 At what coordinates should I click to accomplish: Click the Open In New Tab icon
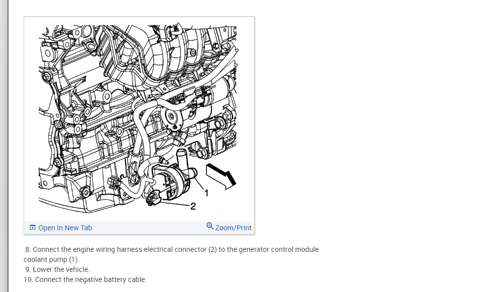pos(33,227)
